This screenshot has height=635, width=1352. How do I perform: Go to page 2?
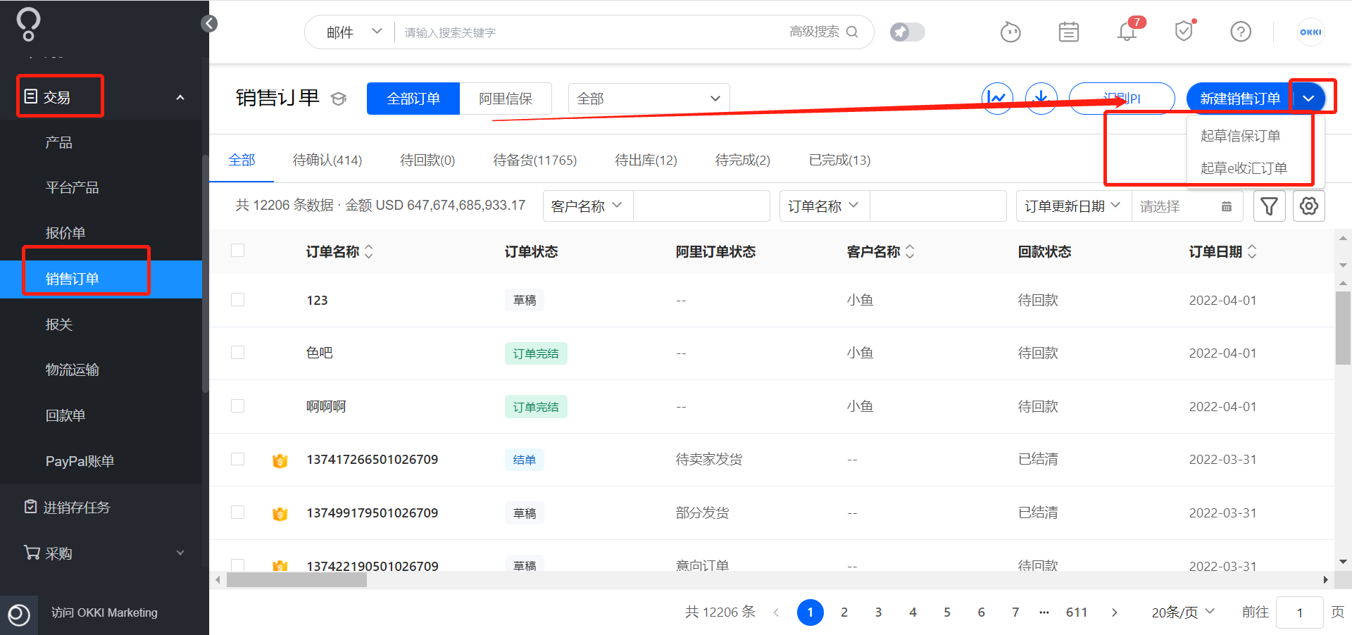pyautogui.click(x=844, y=612)
